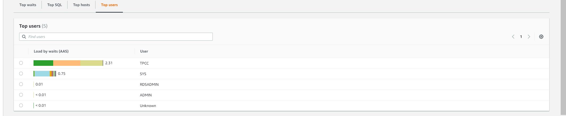Click the light blue segment of SYS load bar
Viewport: 566px width, 116px height.
42,74
